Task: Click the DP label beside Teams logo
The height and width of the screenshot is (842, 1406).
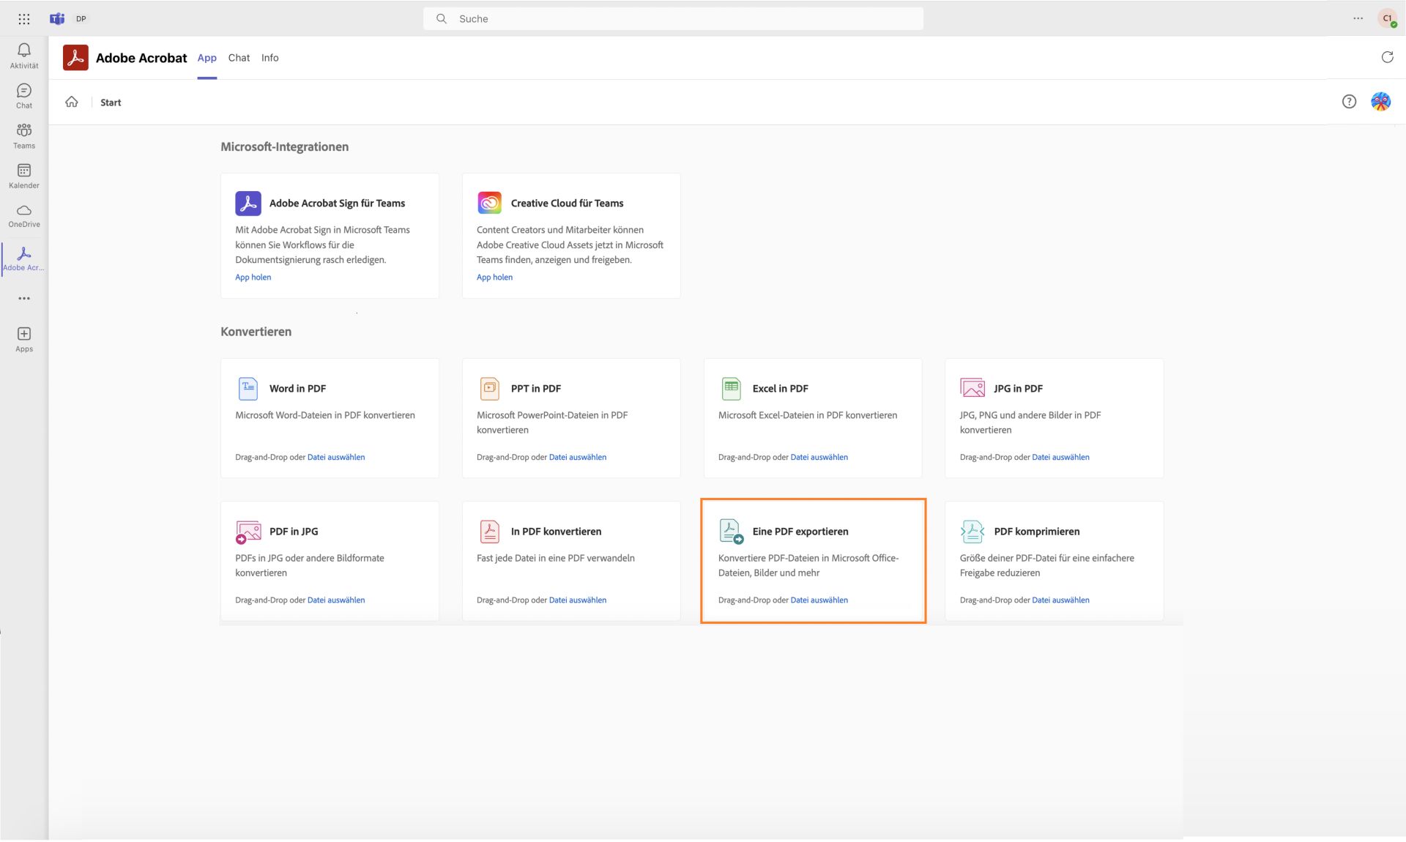Action: click(x=81, y=19)
